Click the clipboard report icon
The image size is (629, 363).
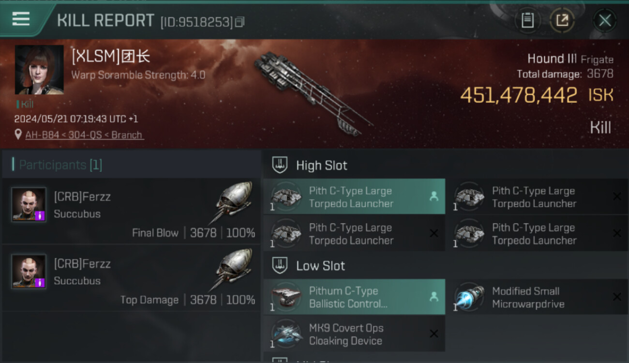pos(527,20)
